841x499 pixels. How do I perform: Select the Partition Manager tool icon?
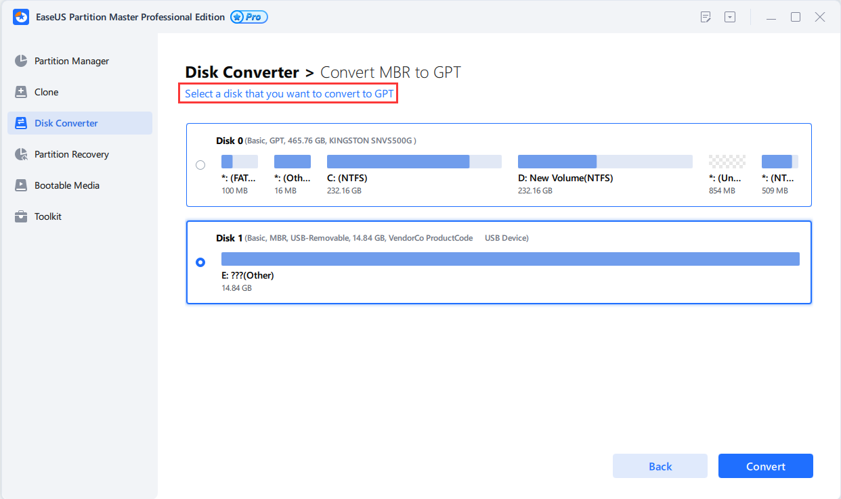point(22,61)
